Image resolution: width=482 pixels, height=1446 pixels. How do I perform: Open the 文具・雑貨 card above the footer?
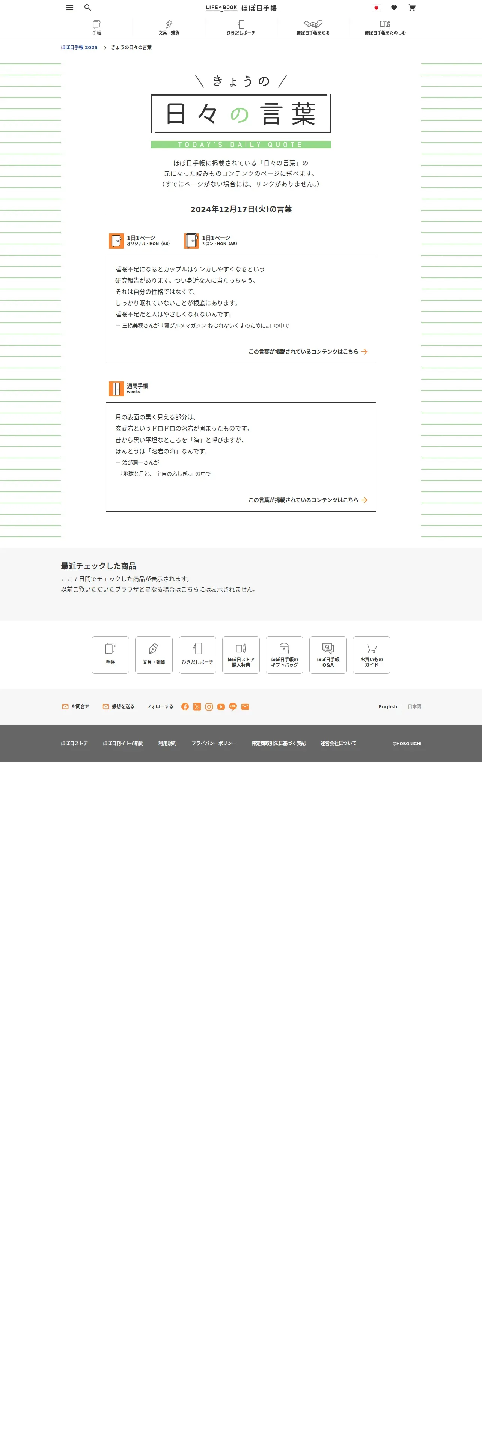[154, 655]
